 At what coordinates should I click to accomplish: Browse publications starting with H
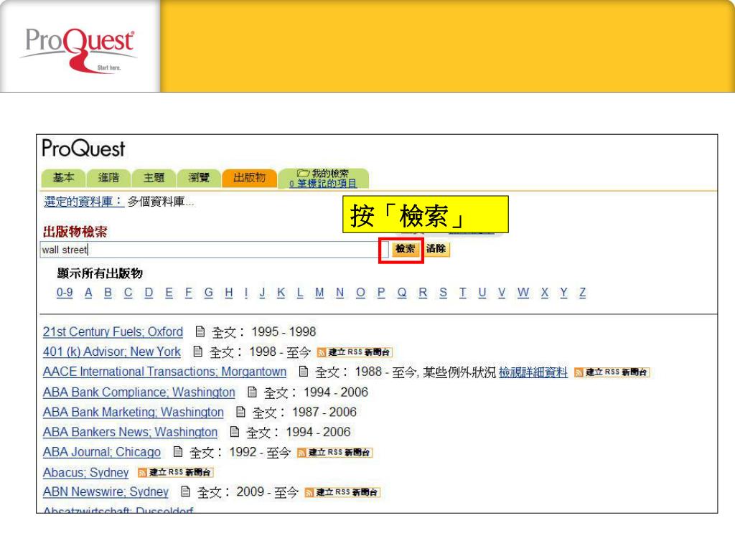click(x=229, y=293)
